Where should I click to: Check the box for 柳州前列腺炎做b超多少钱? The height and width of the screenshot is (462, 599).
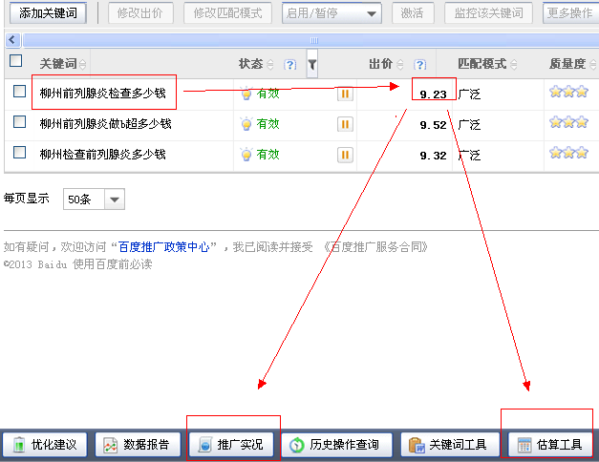tap(19, 122)
